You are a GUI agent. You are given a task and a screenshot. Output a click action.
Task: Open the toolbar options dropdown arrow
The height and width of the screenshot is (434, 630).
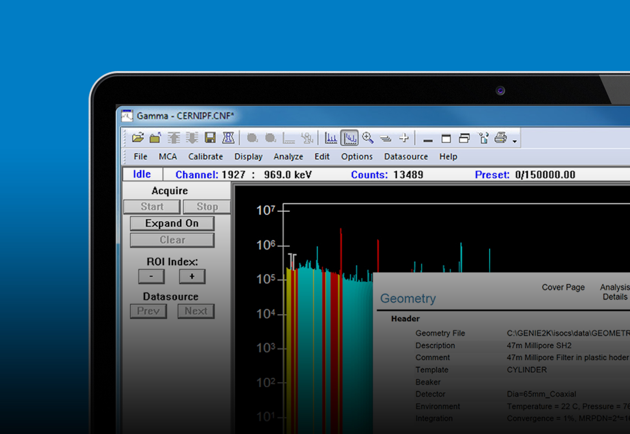tap(514, 141)
